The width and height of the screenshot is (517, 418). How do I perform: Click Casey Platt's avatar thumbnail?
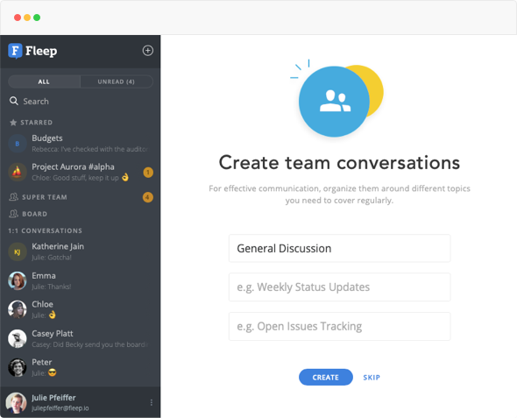pos(18,338)
